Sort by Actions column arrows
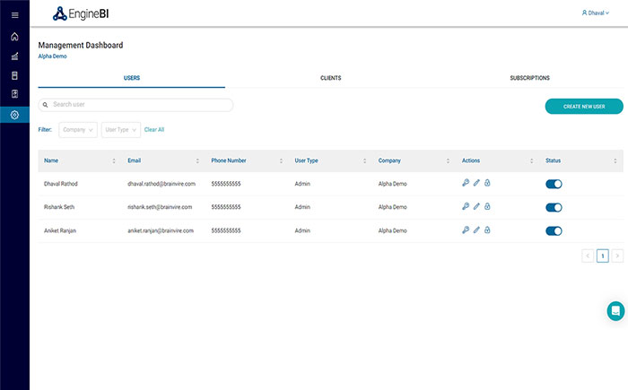 point(531,160)
